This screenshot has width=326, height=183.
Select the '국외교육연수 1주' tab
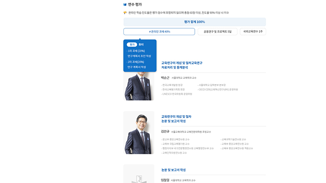point(253,32)
